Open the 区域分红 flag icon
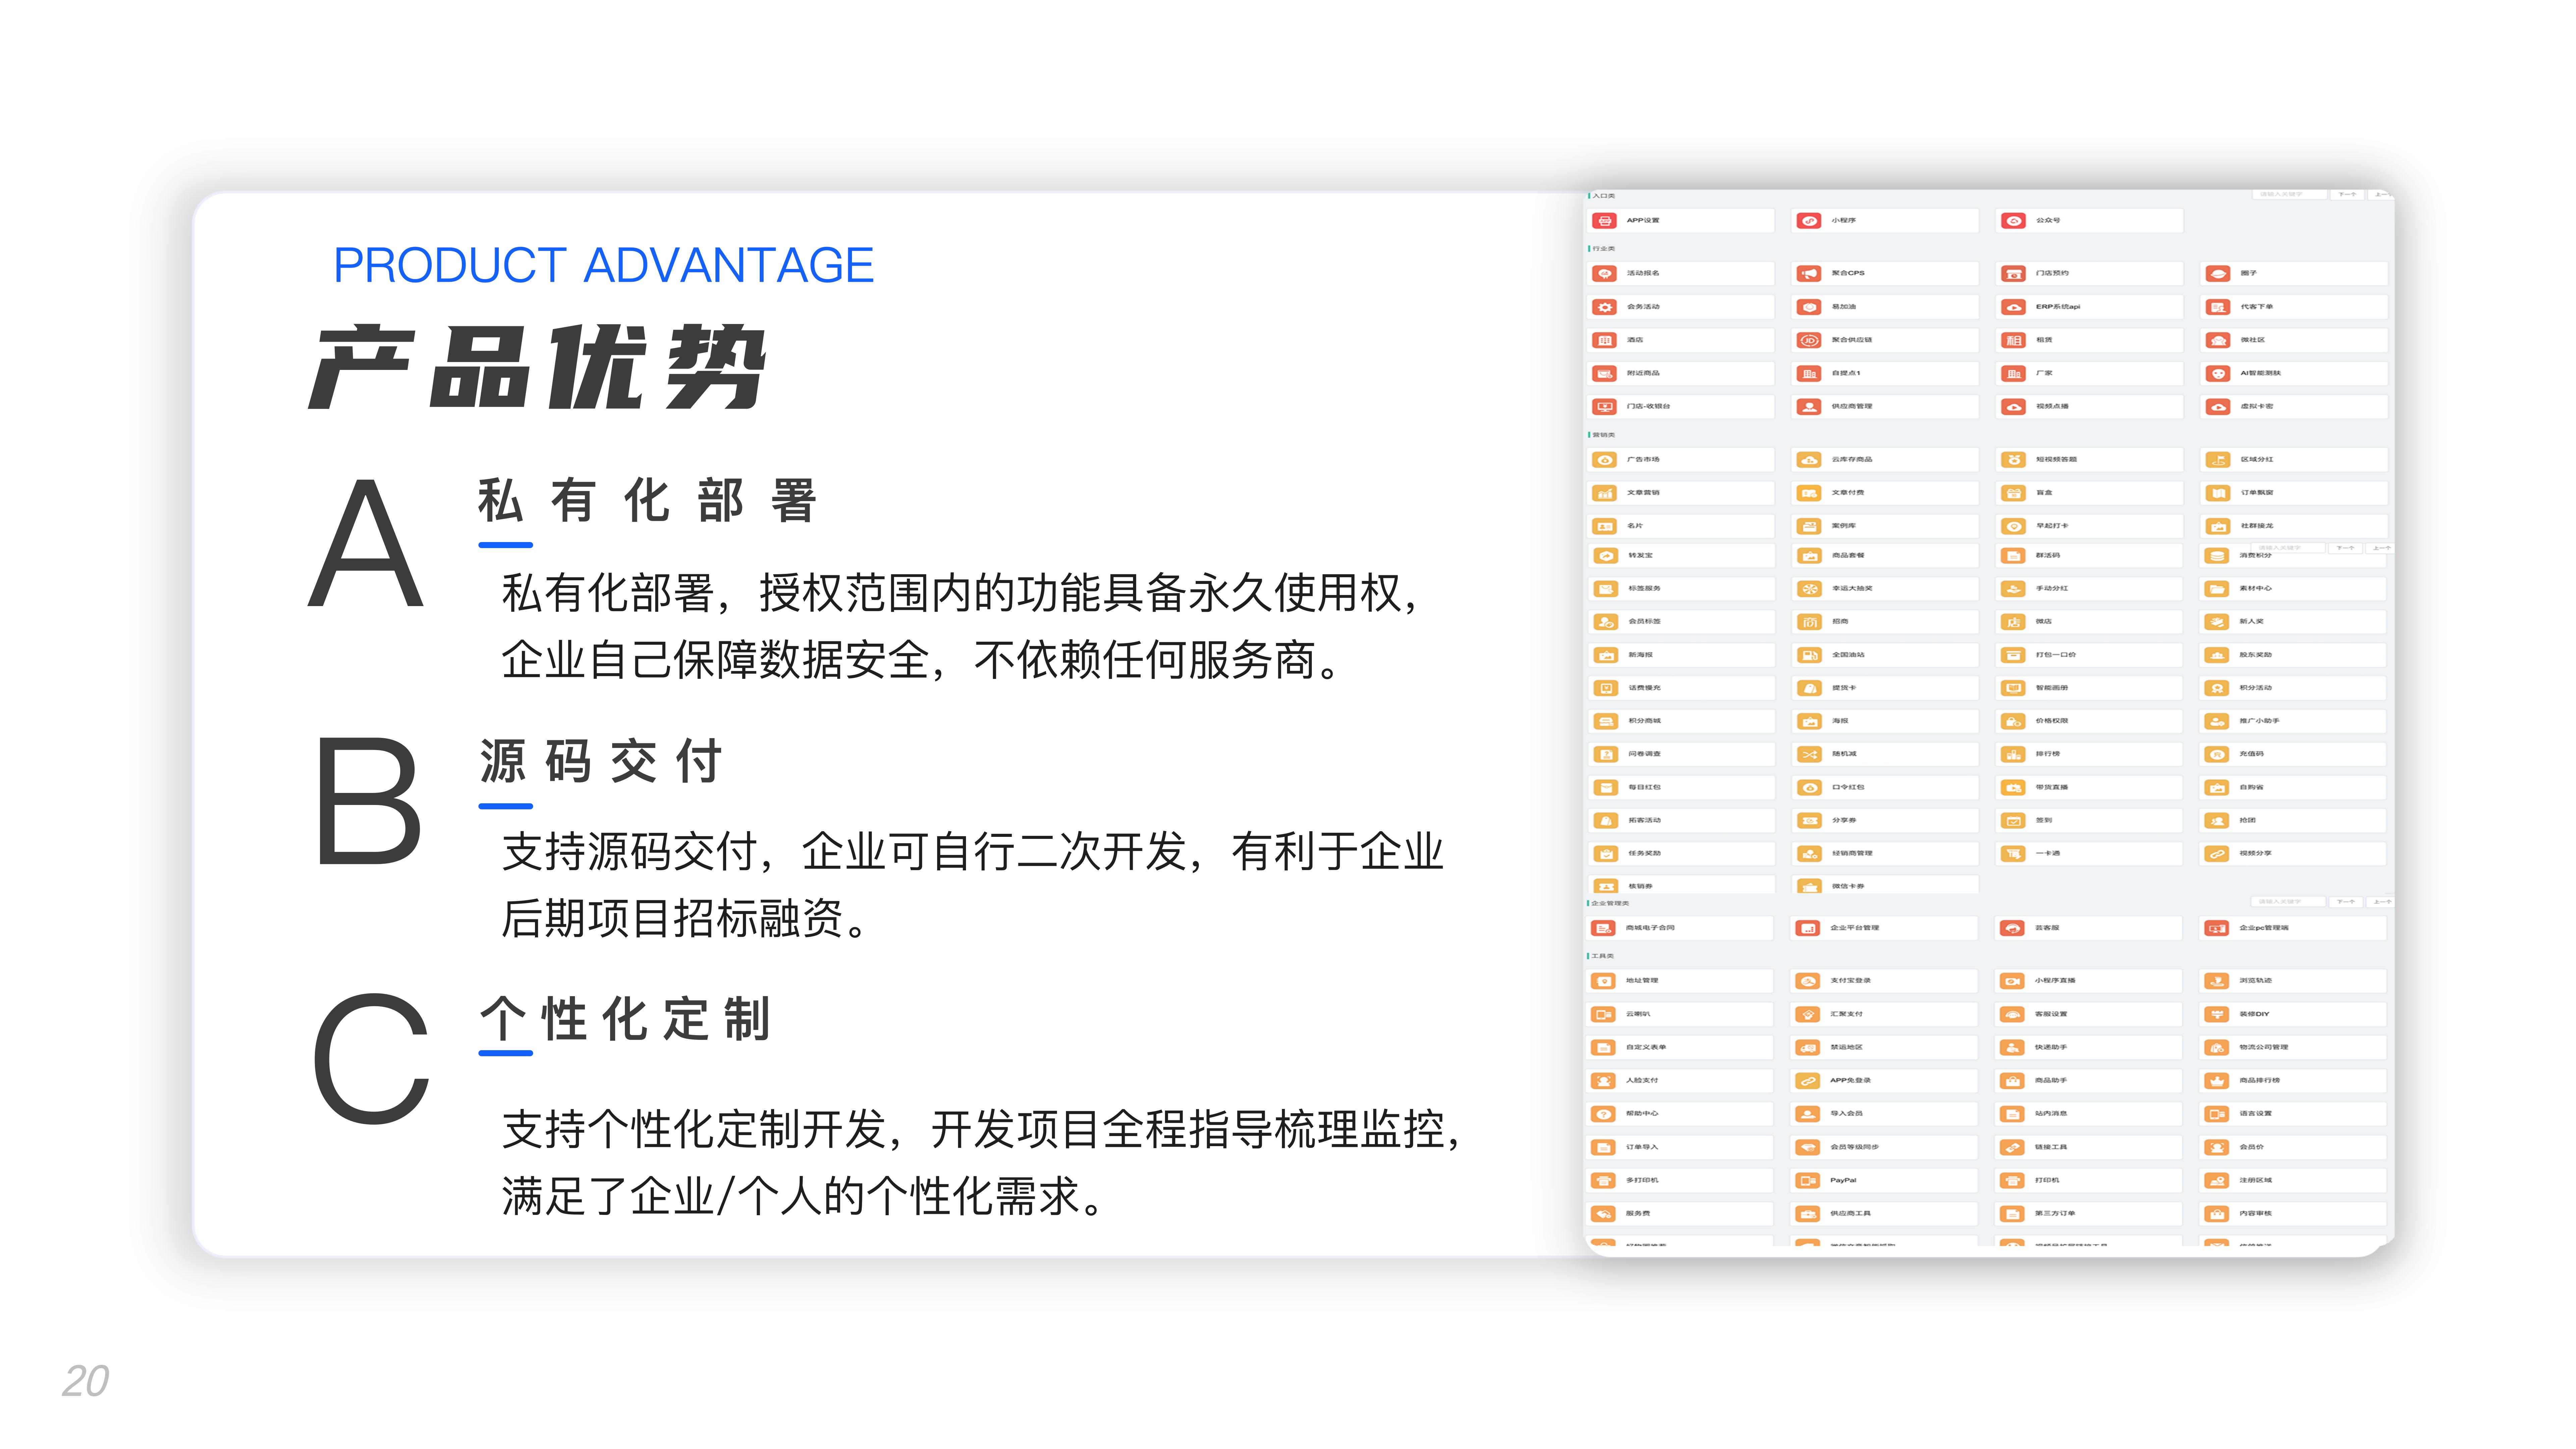The width and height of the screenshot is (2576, 1449). [x=2218, y=460]
